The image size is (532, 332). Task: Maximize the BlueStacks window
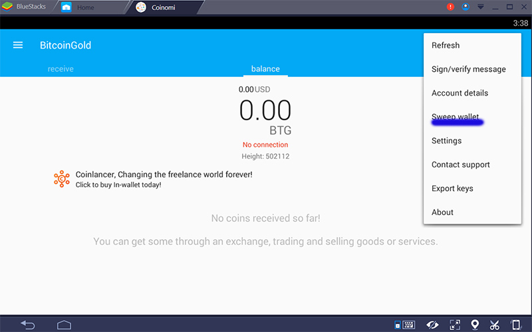pyautogui.click(x=509, y=7)
